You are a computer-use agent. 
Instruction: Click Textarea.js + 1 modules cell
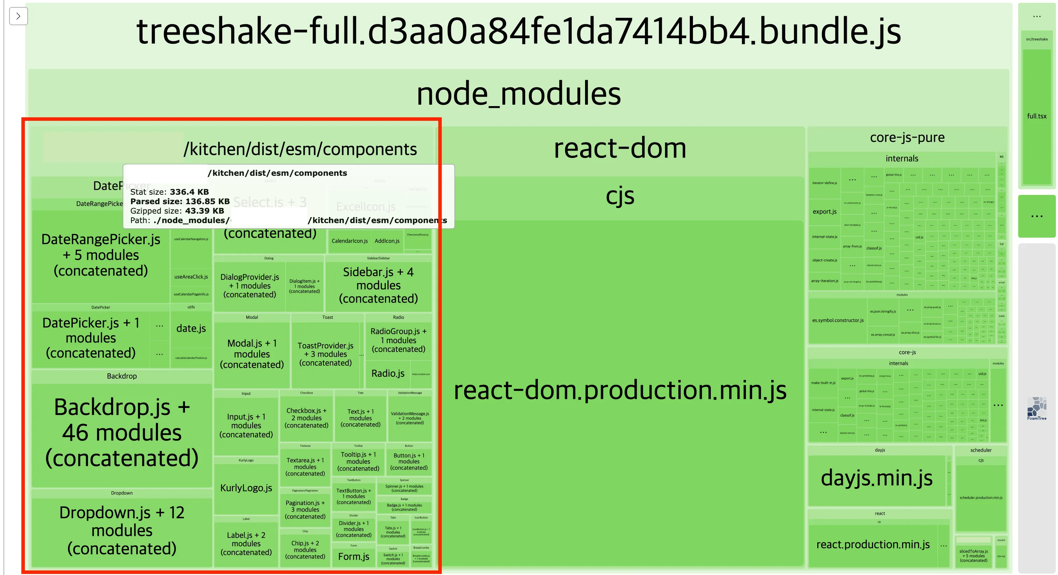click(305, 467)
